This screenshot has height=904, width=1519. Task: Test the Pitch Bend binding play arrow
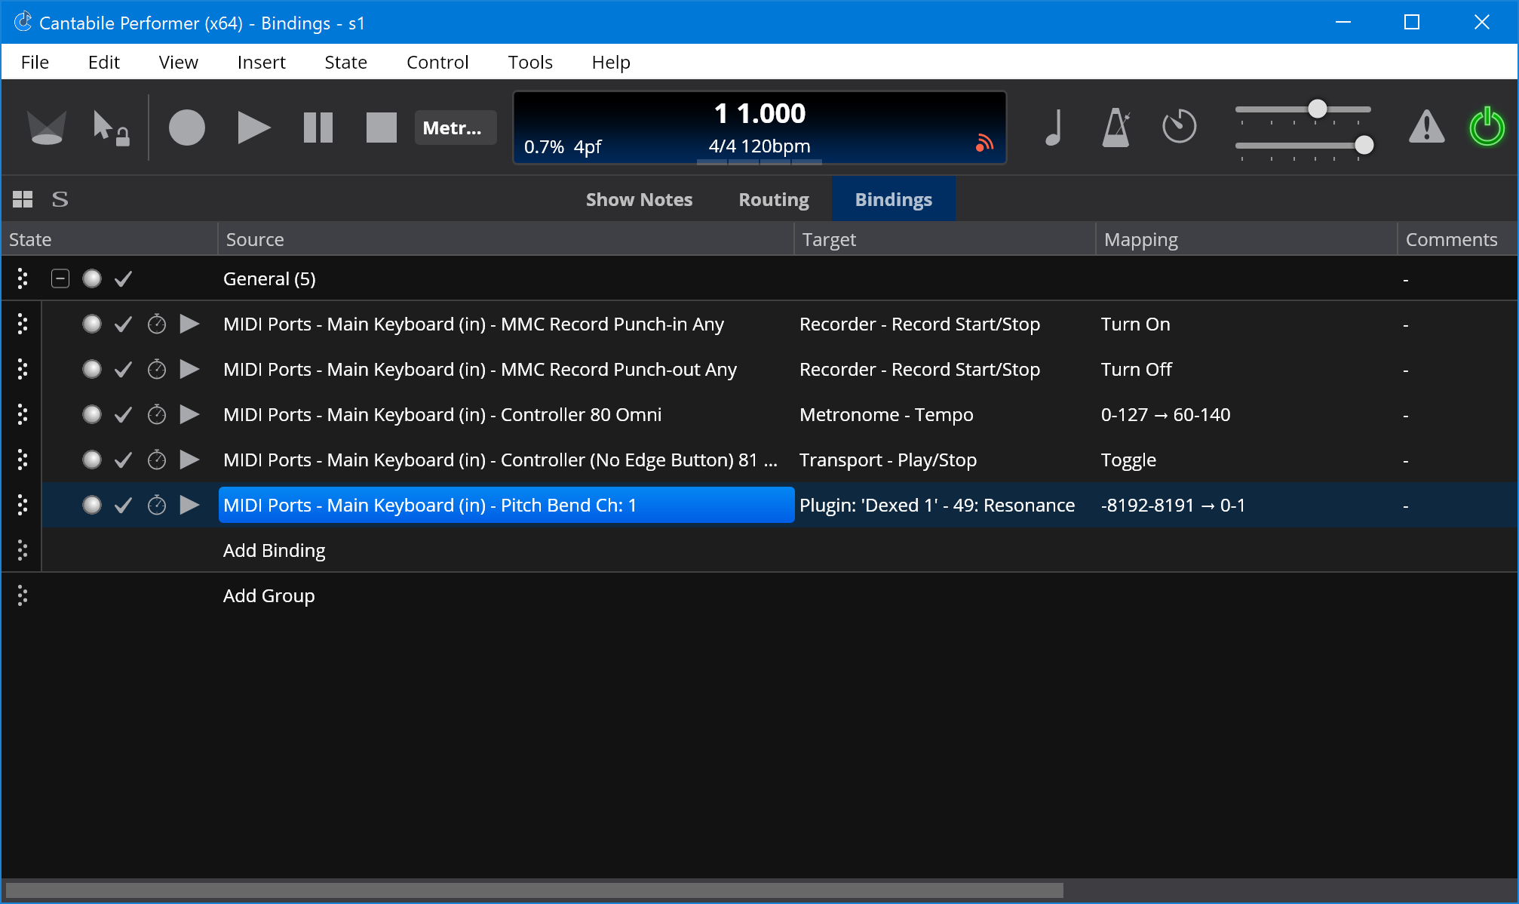point(189,505)
